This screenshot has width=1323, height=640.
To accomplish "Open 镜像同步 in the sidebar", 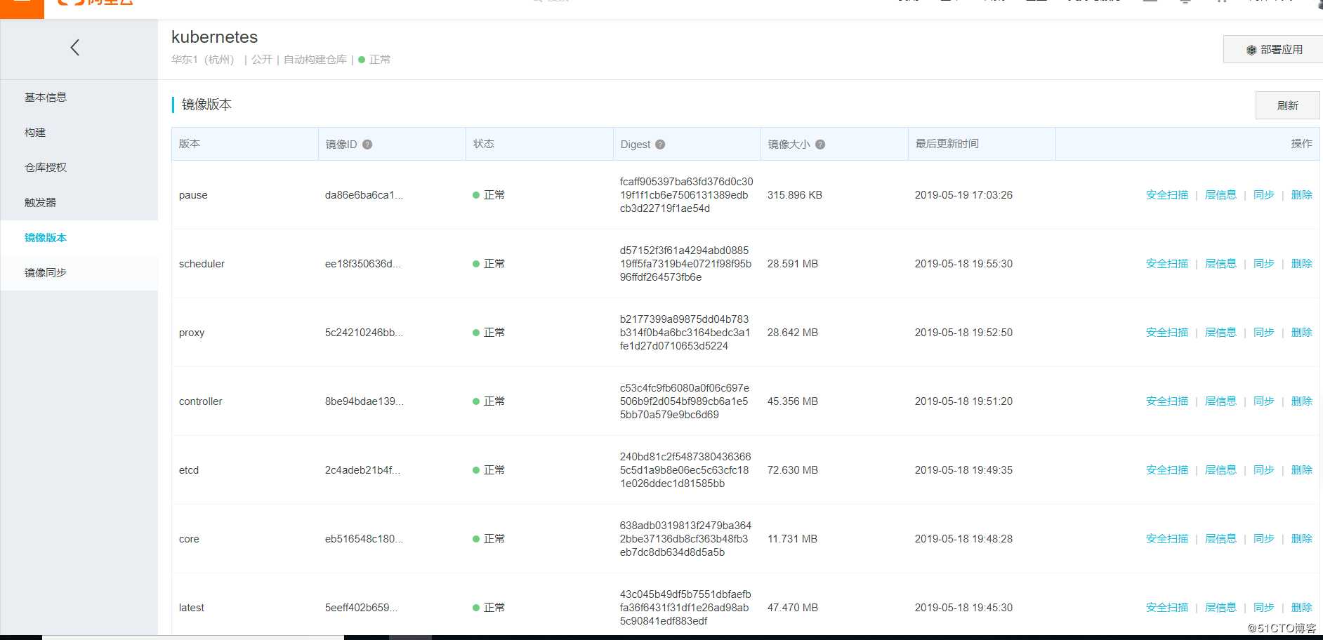I will (46, 273).
